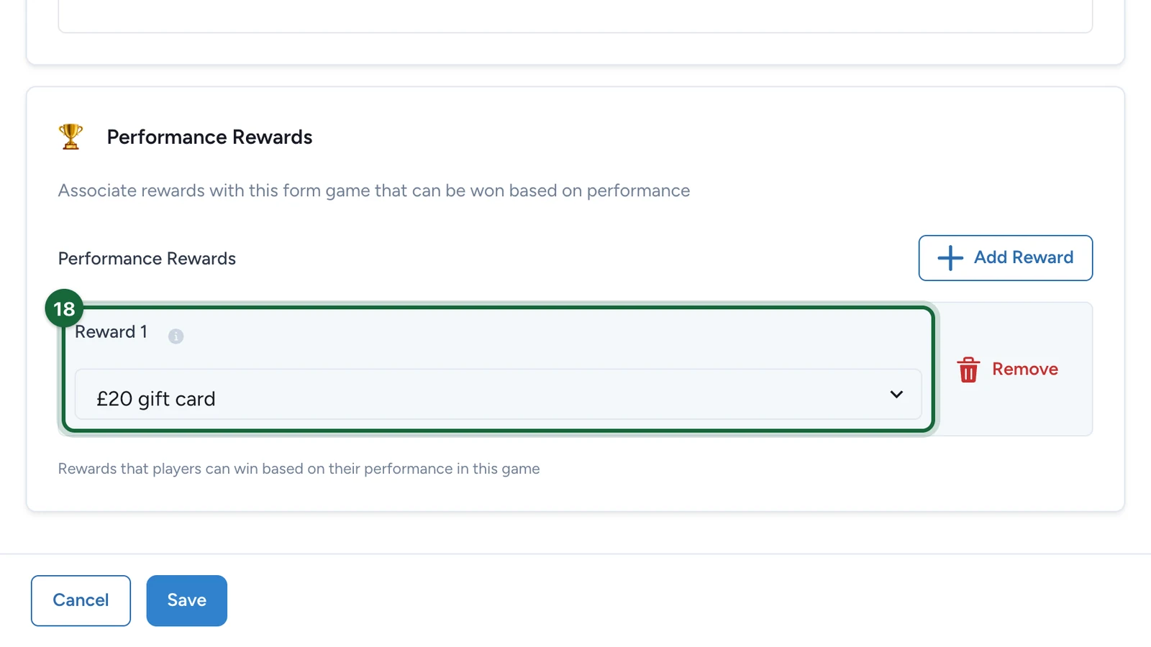Click the plus icon in Add Reward
Image resolution: width=1151 pixels, height=647 pixels.
click(950, 258)
